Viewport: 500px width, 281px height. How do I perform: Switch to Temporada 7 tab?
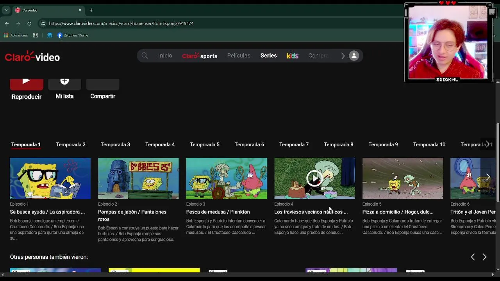294,144
